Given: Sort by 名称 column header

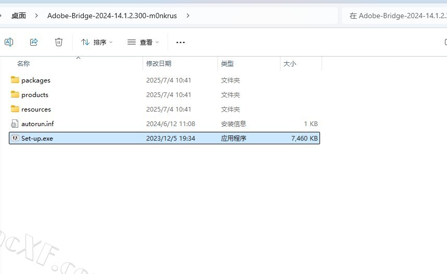Looking at the screenshot, I should [x=23, y=64].
